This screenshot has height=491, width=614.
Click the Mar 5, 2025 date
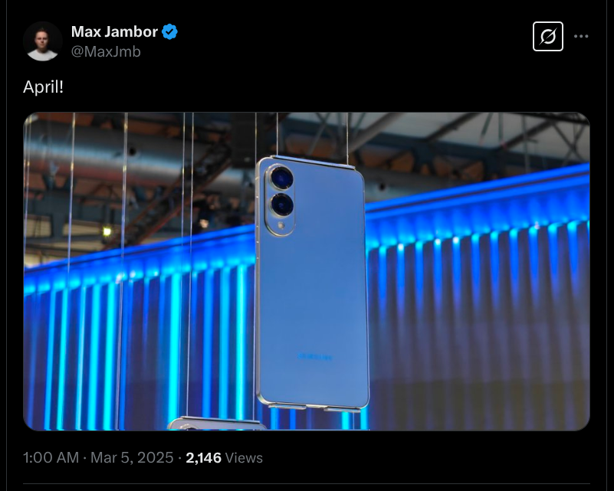click(132, 458)
